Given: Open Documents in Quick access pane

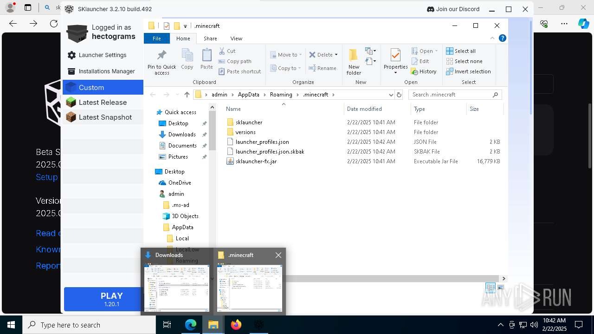Looking at the screenshot, I should (x=182, y=146).
